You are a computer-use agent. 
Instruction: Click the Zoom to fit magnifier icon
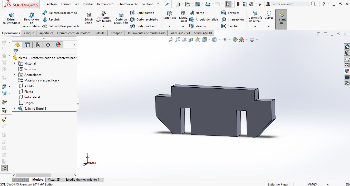click(171, 40)
